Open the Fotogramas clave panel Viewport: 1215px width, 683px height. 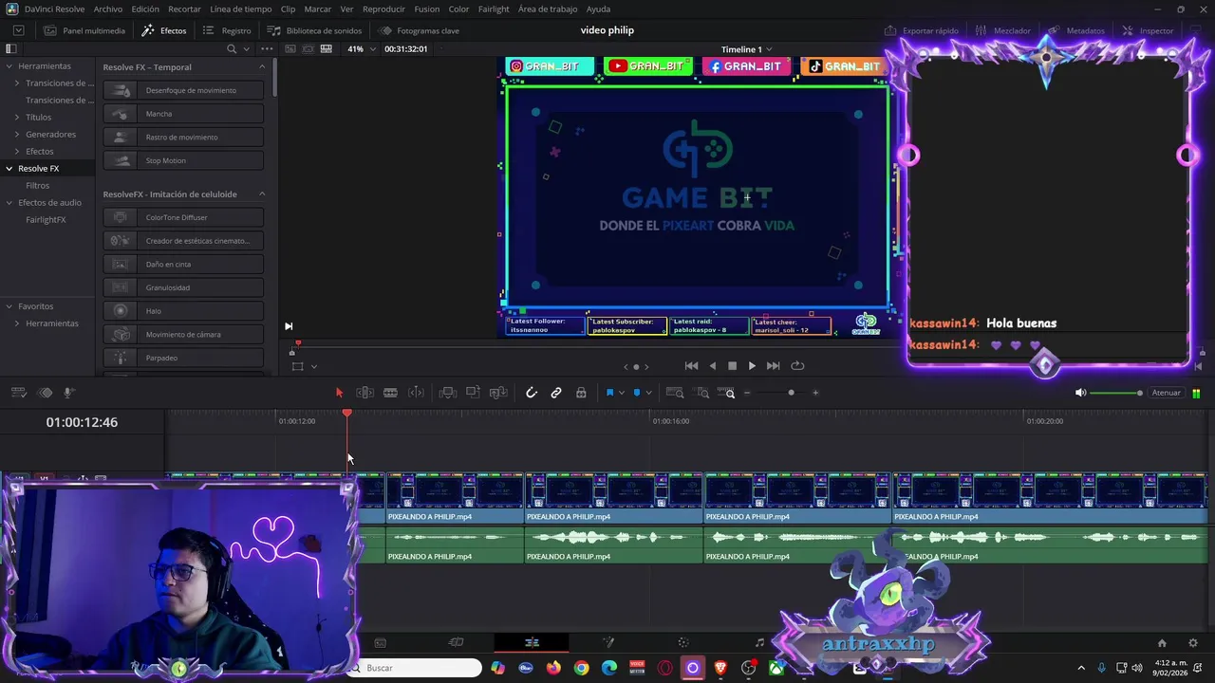[x=419, y=30]
